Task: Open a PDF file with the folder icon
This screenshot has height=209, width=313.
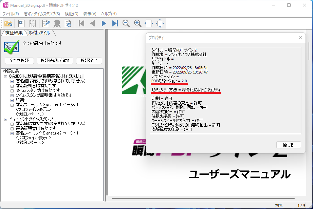Action: [8, 23]
